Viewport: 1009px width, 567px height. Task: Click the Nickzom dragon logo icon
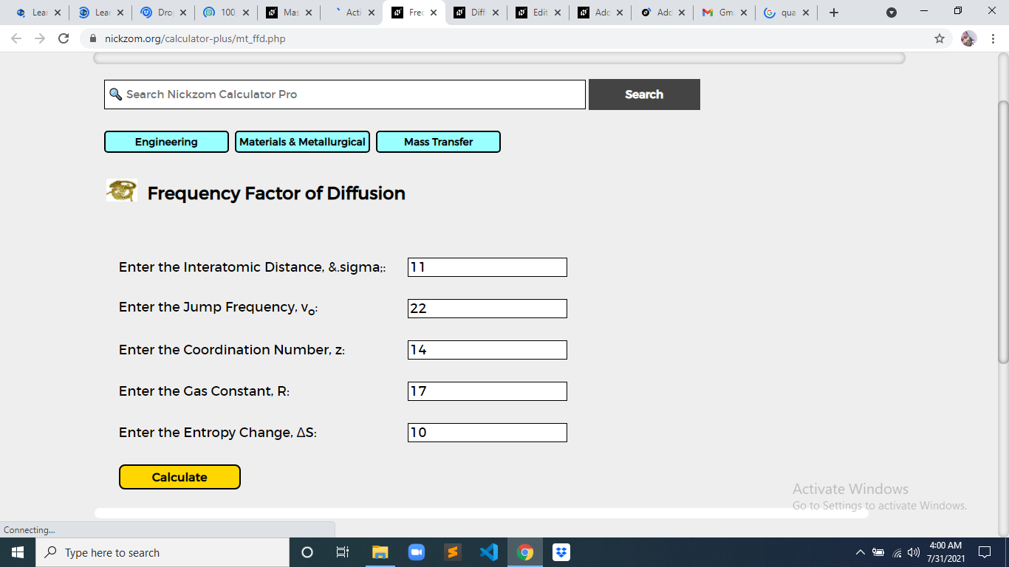122,190
